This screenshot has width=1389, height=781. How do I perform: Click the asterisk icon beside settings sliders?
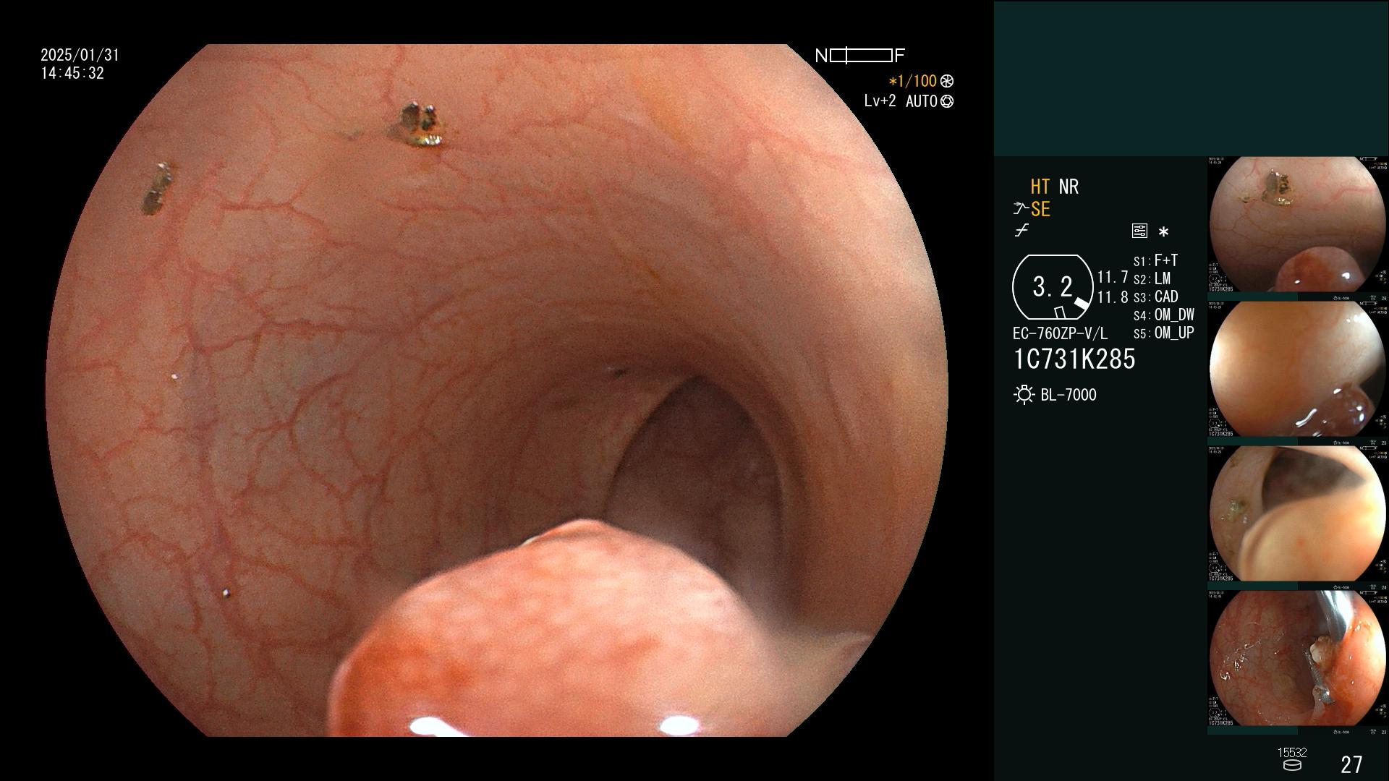[x=1163, y=232]
